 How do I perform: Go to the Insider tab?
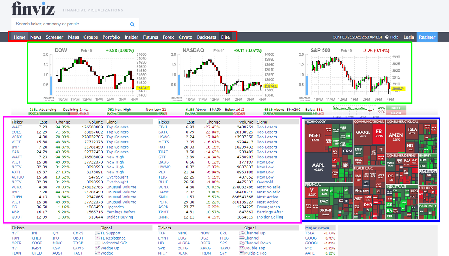pos(131,37)
